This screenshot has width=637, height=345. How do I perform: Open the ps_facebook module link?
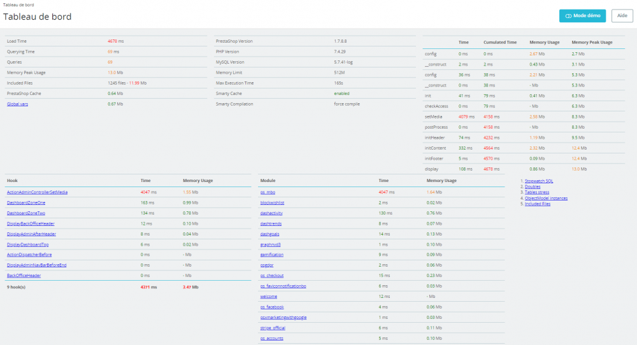272,307
